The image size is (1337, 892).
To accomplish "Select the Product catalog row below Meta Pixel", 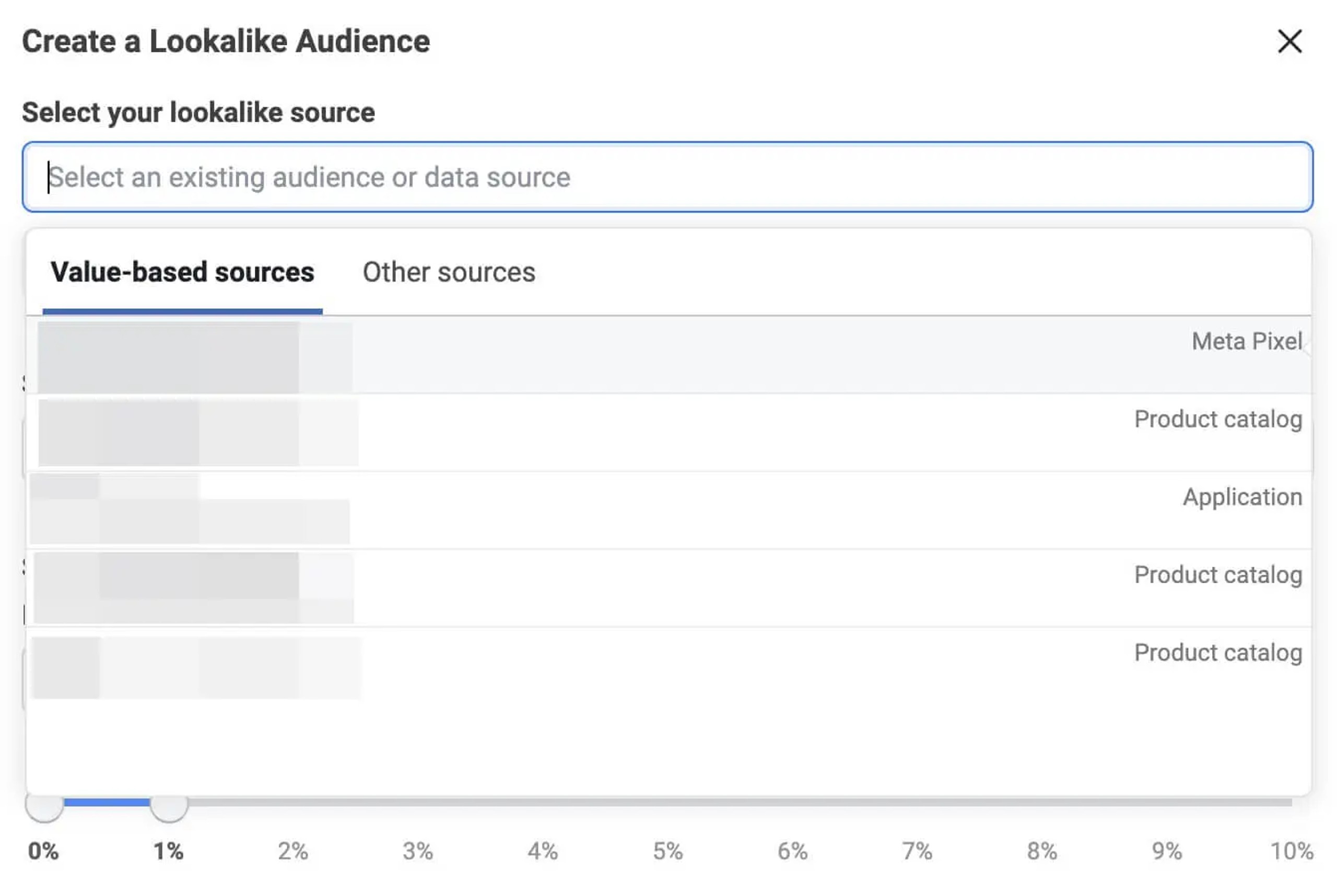I will [x=668, y=433].
